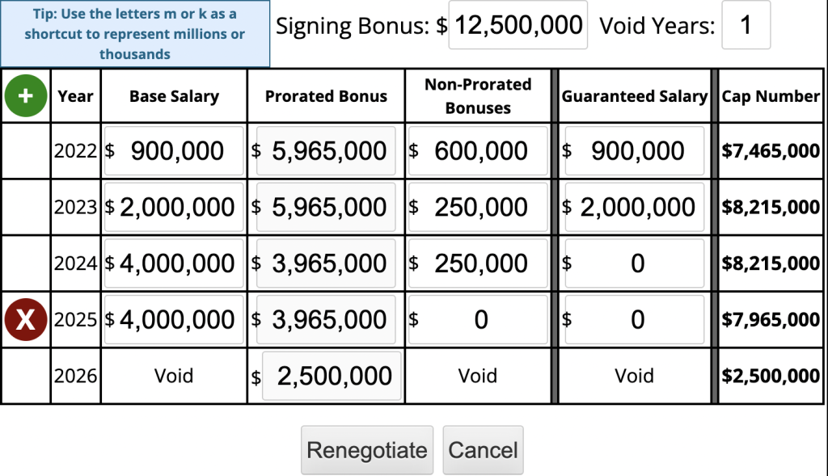Edit the 2025 Non-Prorated Bonuses field

(479, 319)
